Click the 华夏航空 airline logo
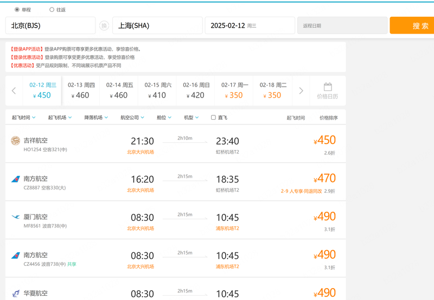This screenshot has width=434, height=300. pos(16,294)
